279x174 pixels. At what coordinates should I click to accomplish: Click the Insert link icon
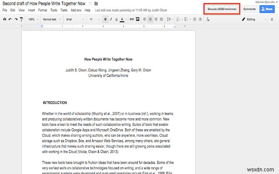coord(131,19)
